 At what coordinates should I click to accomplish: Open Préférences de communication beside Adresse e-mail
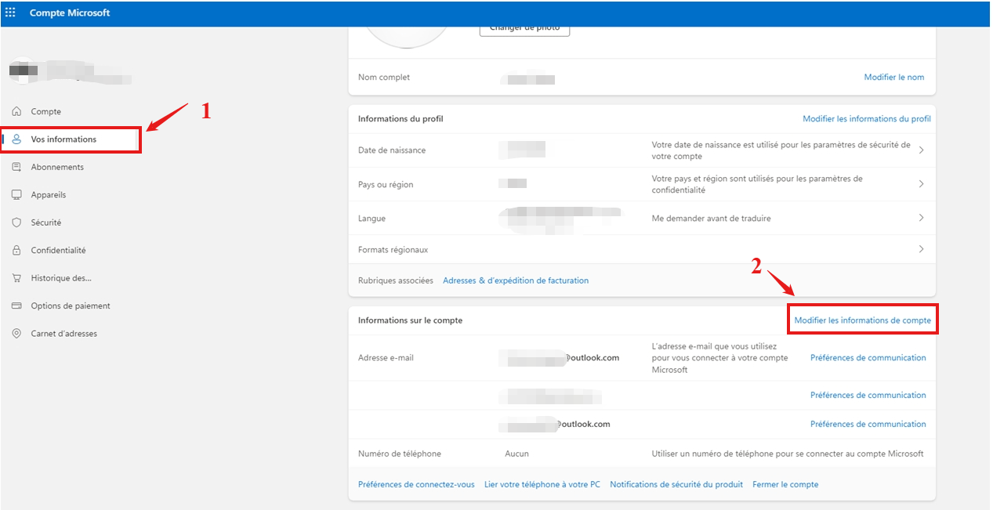[868, 358]
